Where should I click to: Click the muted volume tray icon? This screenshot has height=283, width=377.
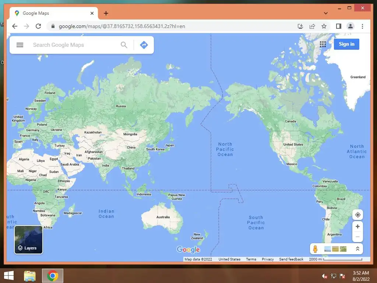324,276
